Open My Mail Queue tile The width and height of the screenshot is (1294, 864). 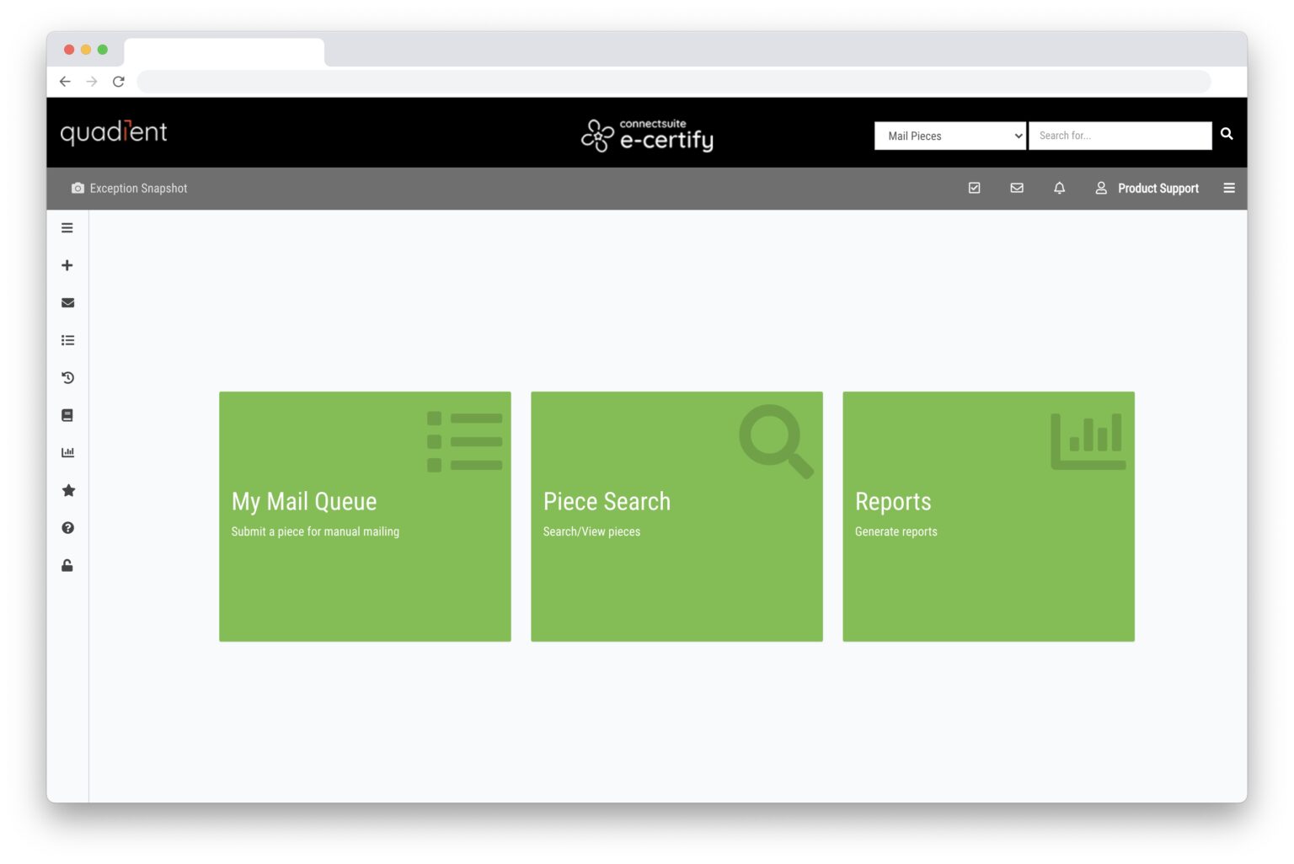click(365, 515)
